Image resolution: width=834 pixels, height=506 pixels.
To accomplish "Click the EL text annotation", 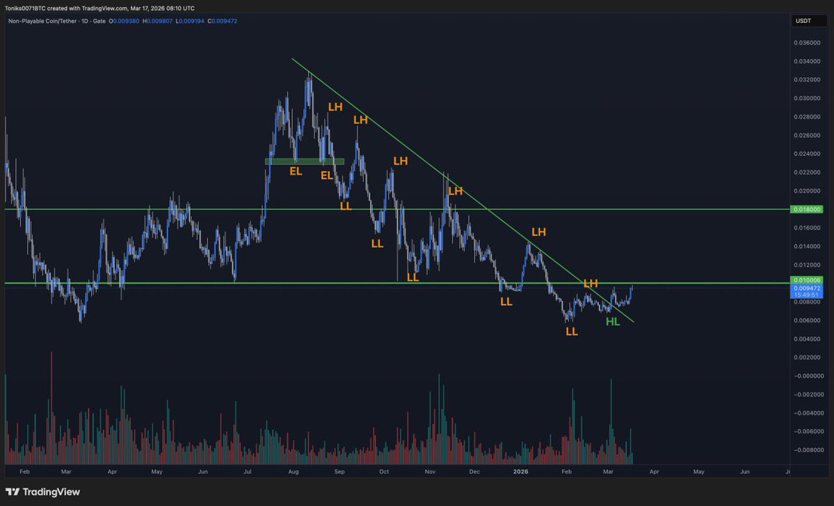I will pos(296,171).
